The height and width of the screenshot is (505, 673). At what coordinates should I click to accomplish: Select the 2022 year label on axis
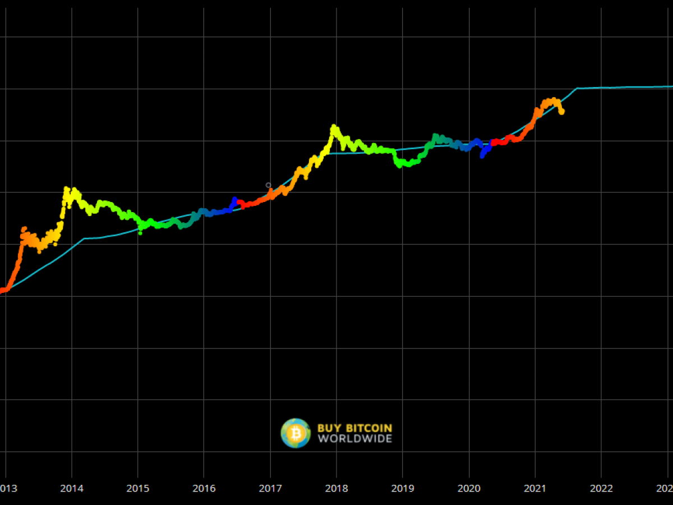pos(601,488)
